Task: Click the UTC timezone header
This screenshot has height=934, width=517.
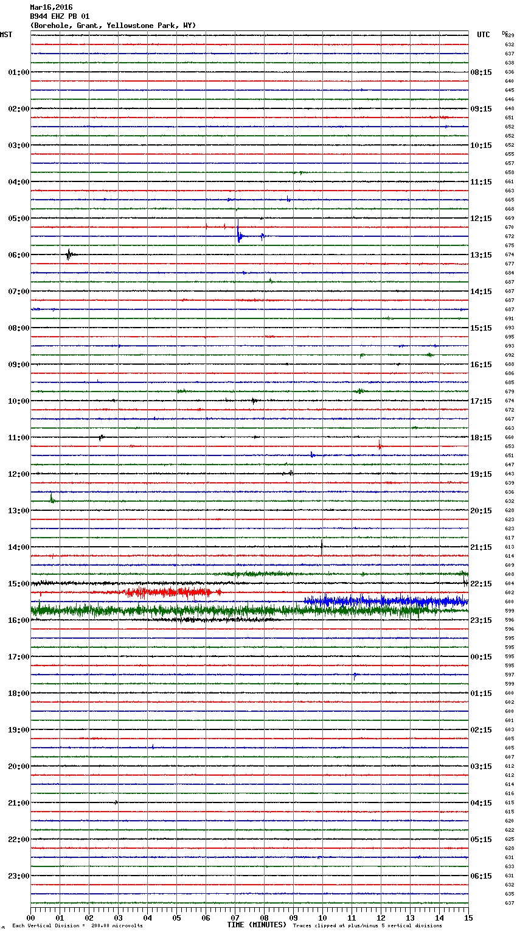Action: (484, 35)
